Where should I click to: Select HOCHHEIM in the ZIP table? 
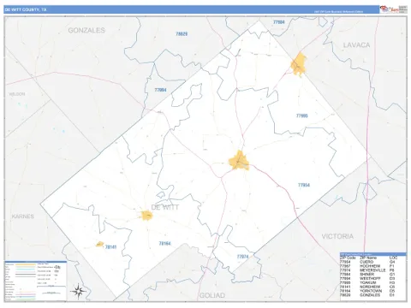[x=370, y=266]
